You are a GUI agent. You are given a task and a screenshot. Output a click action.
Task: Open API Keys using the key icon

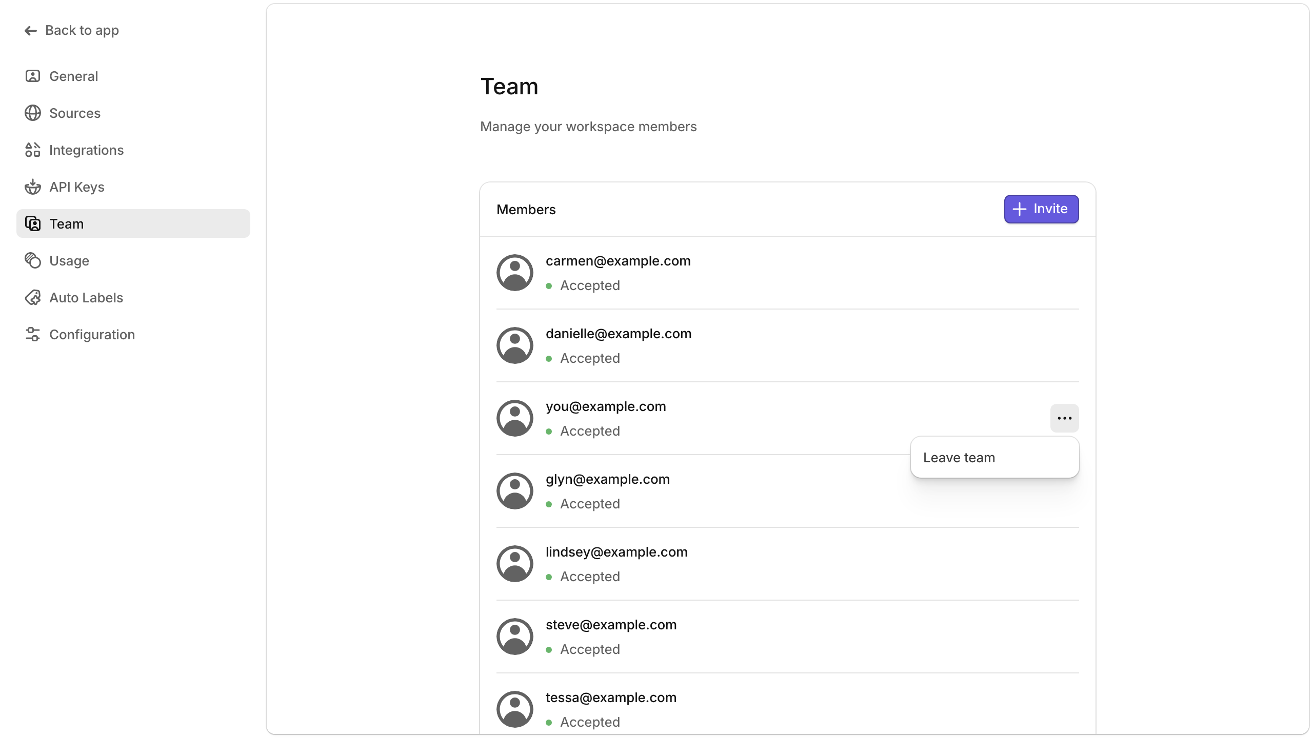(32, 187)
